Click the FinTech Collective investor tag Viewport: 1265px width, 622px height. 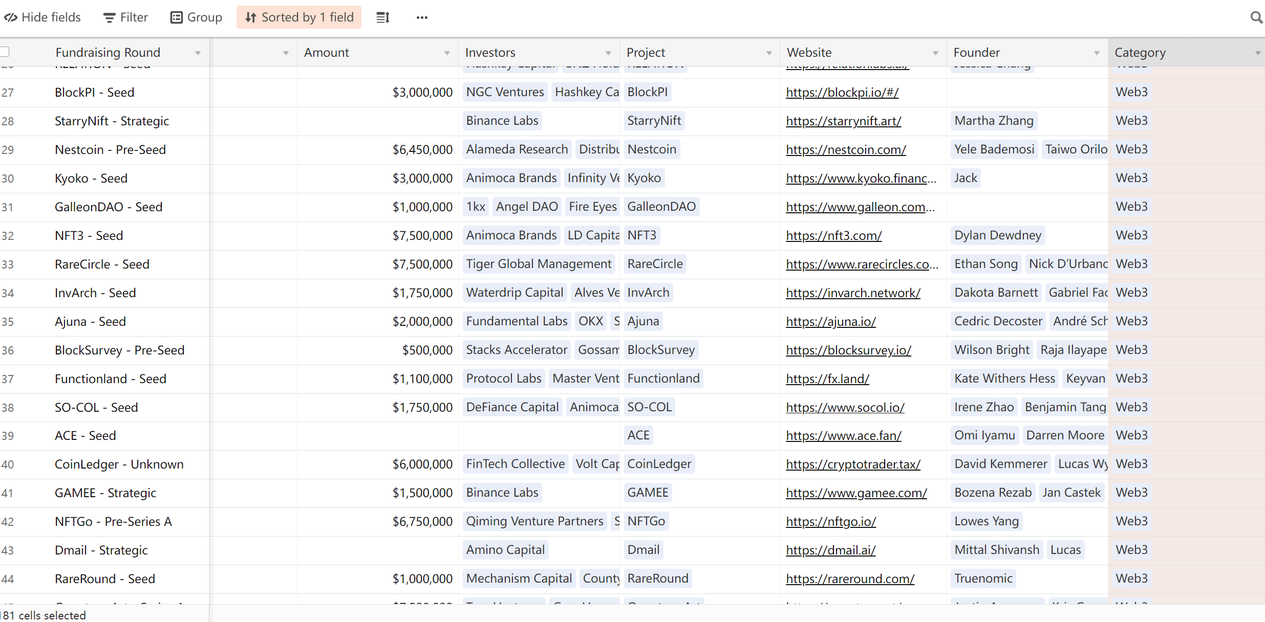pos(516,464)
